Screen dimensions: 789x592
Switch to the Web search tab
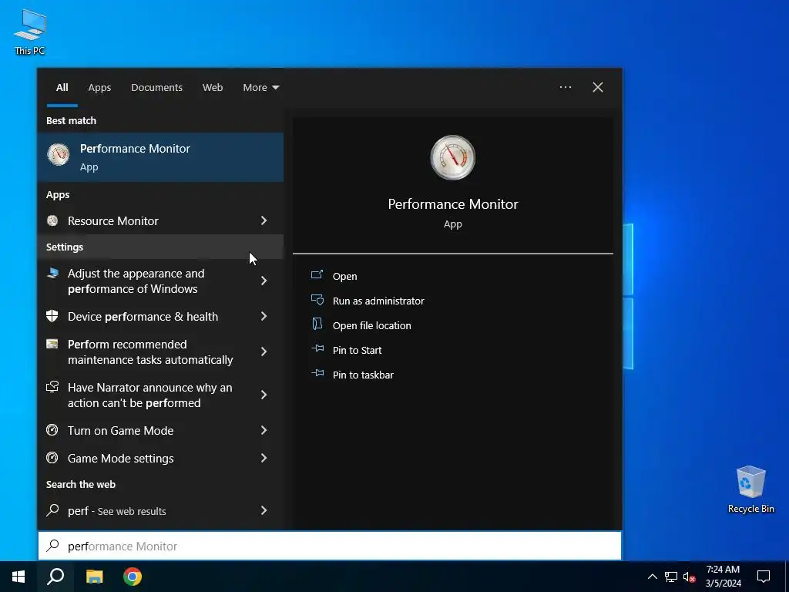(x=213, y=87)
